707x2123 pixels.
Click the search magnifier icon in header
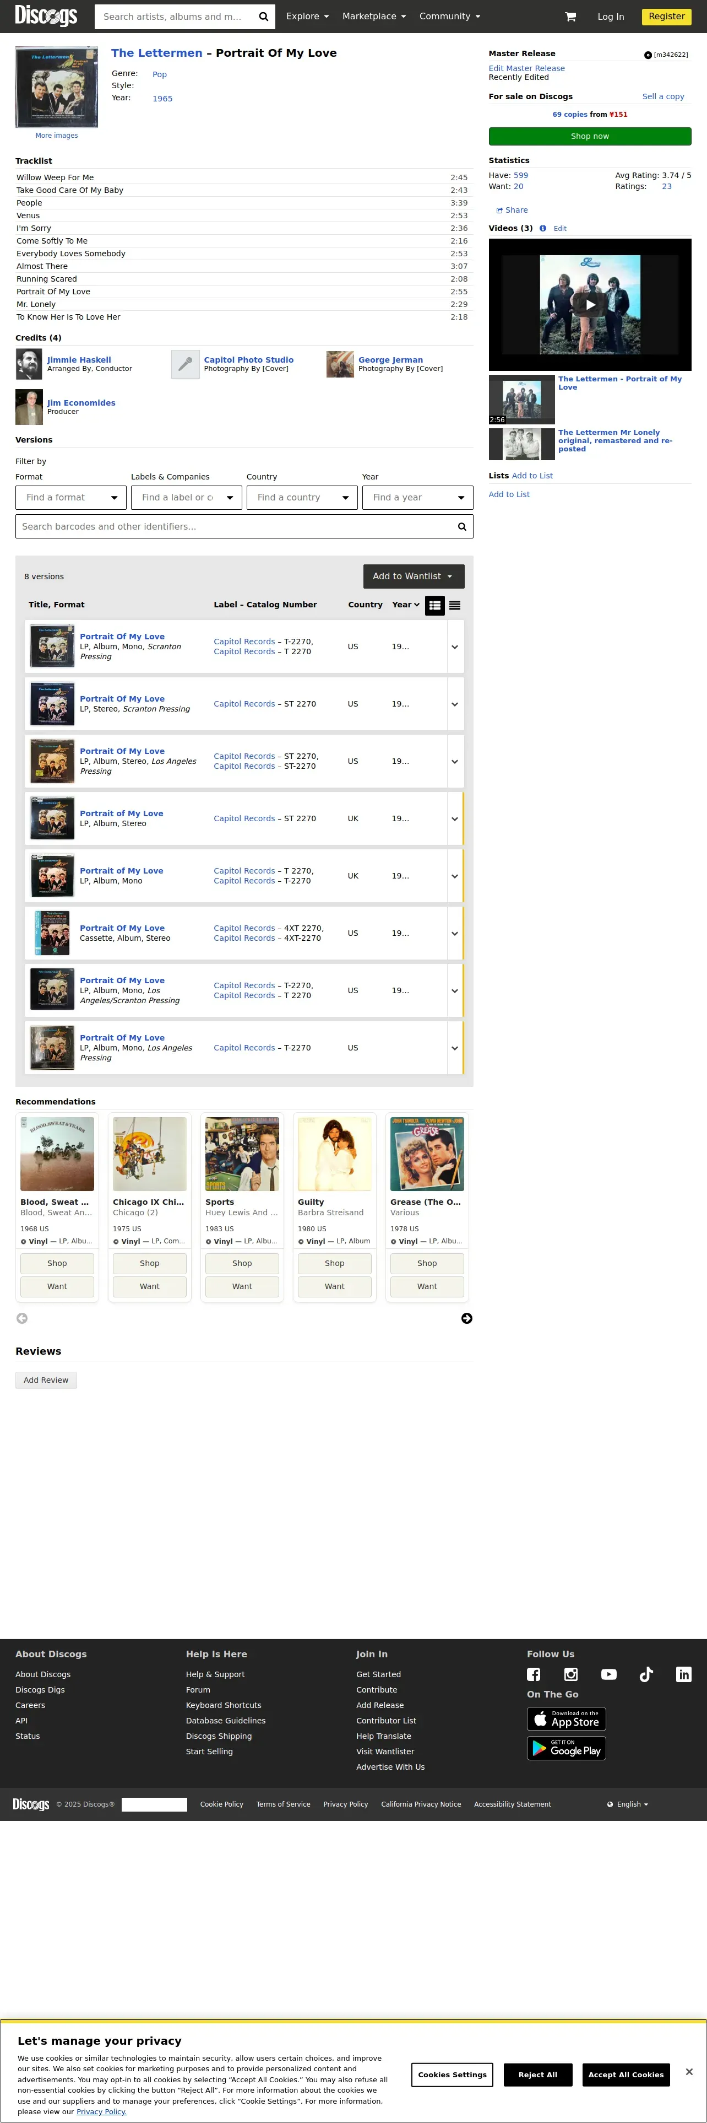point(263,17)
